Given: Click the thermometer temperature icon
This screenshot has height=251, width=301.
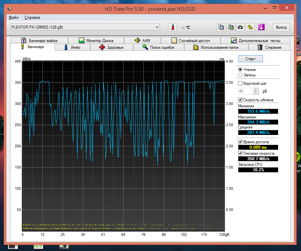Looking at the screenshot, I should click(x=173, y=27).
